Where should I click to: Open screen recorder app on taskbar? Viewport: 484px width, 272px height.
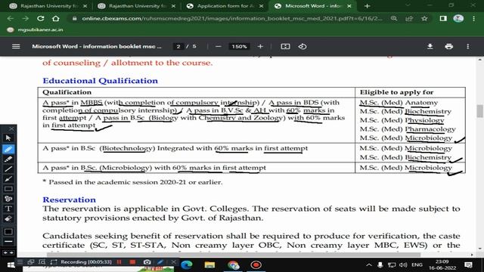point(256,265)
